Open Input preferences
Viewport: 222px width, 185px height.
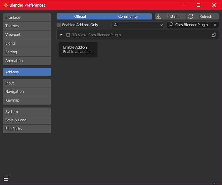tap(27, 83)
